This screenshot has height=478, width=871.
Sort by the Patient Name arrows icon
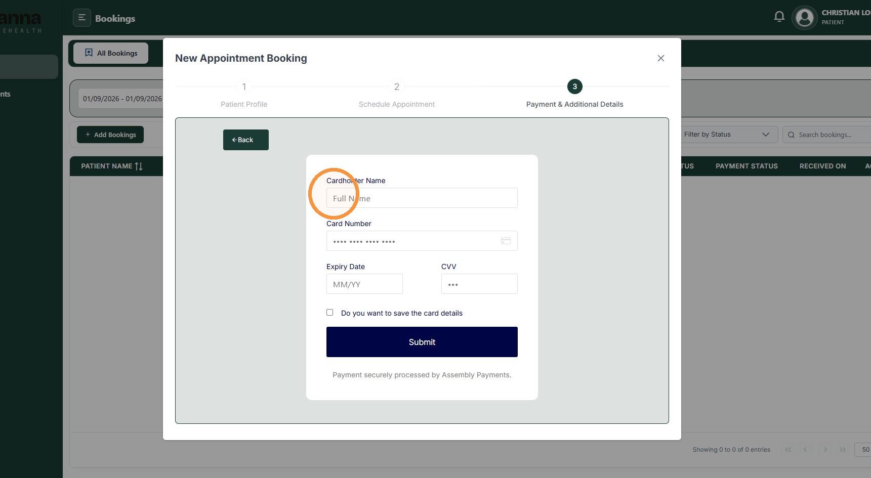(139, 166)
